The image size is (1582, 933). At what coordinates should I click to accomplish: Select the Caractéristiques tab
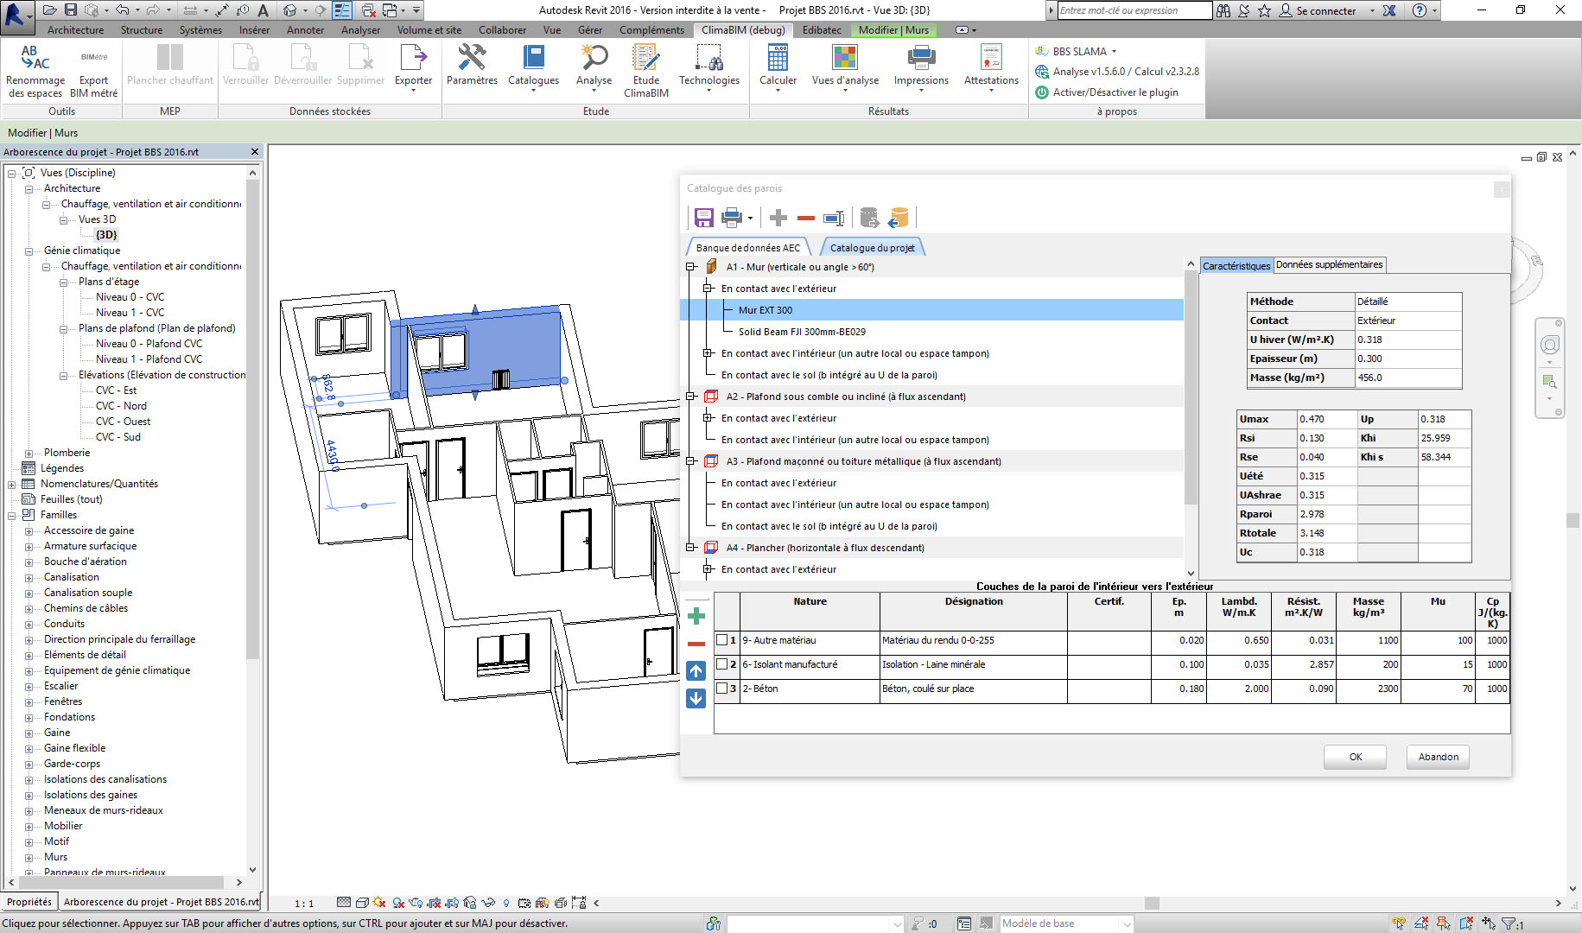click(x=1236, y=265)
